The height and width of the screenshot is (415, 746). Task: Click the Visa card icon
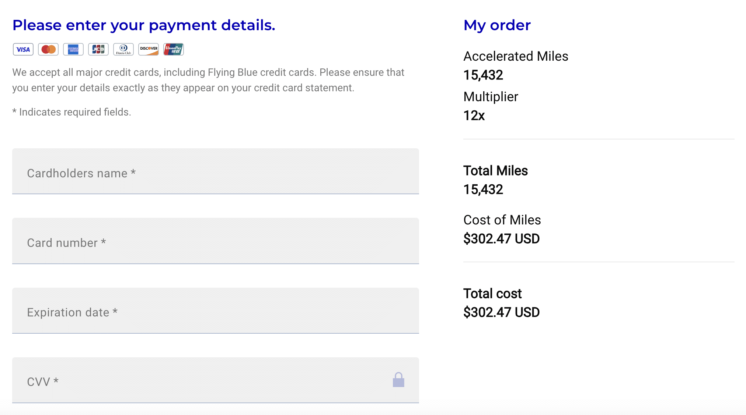[23, 49]
